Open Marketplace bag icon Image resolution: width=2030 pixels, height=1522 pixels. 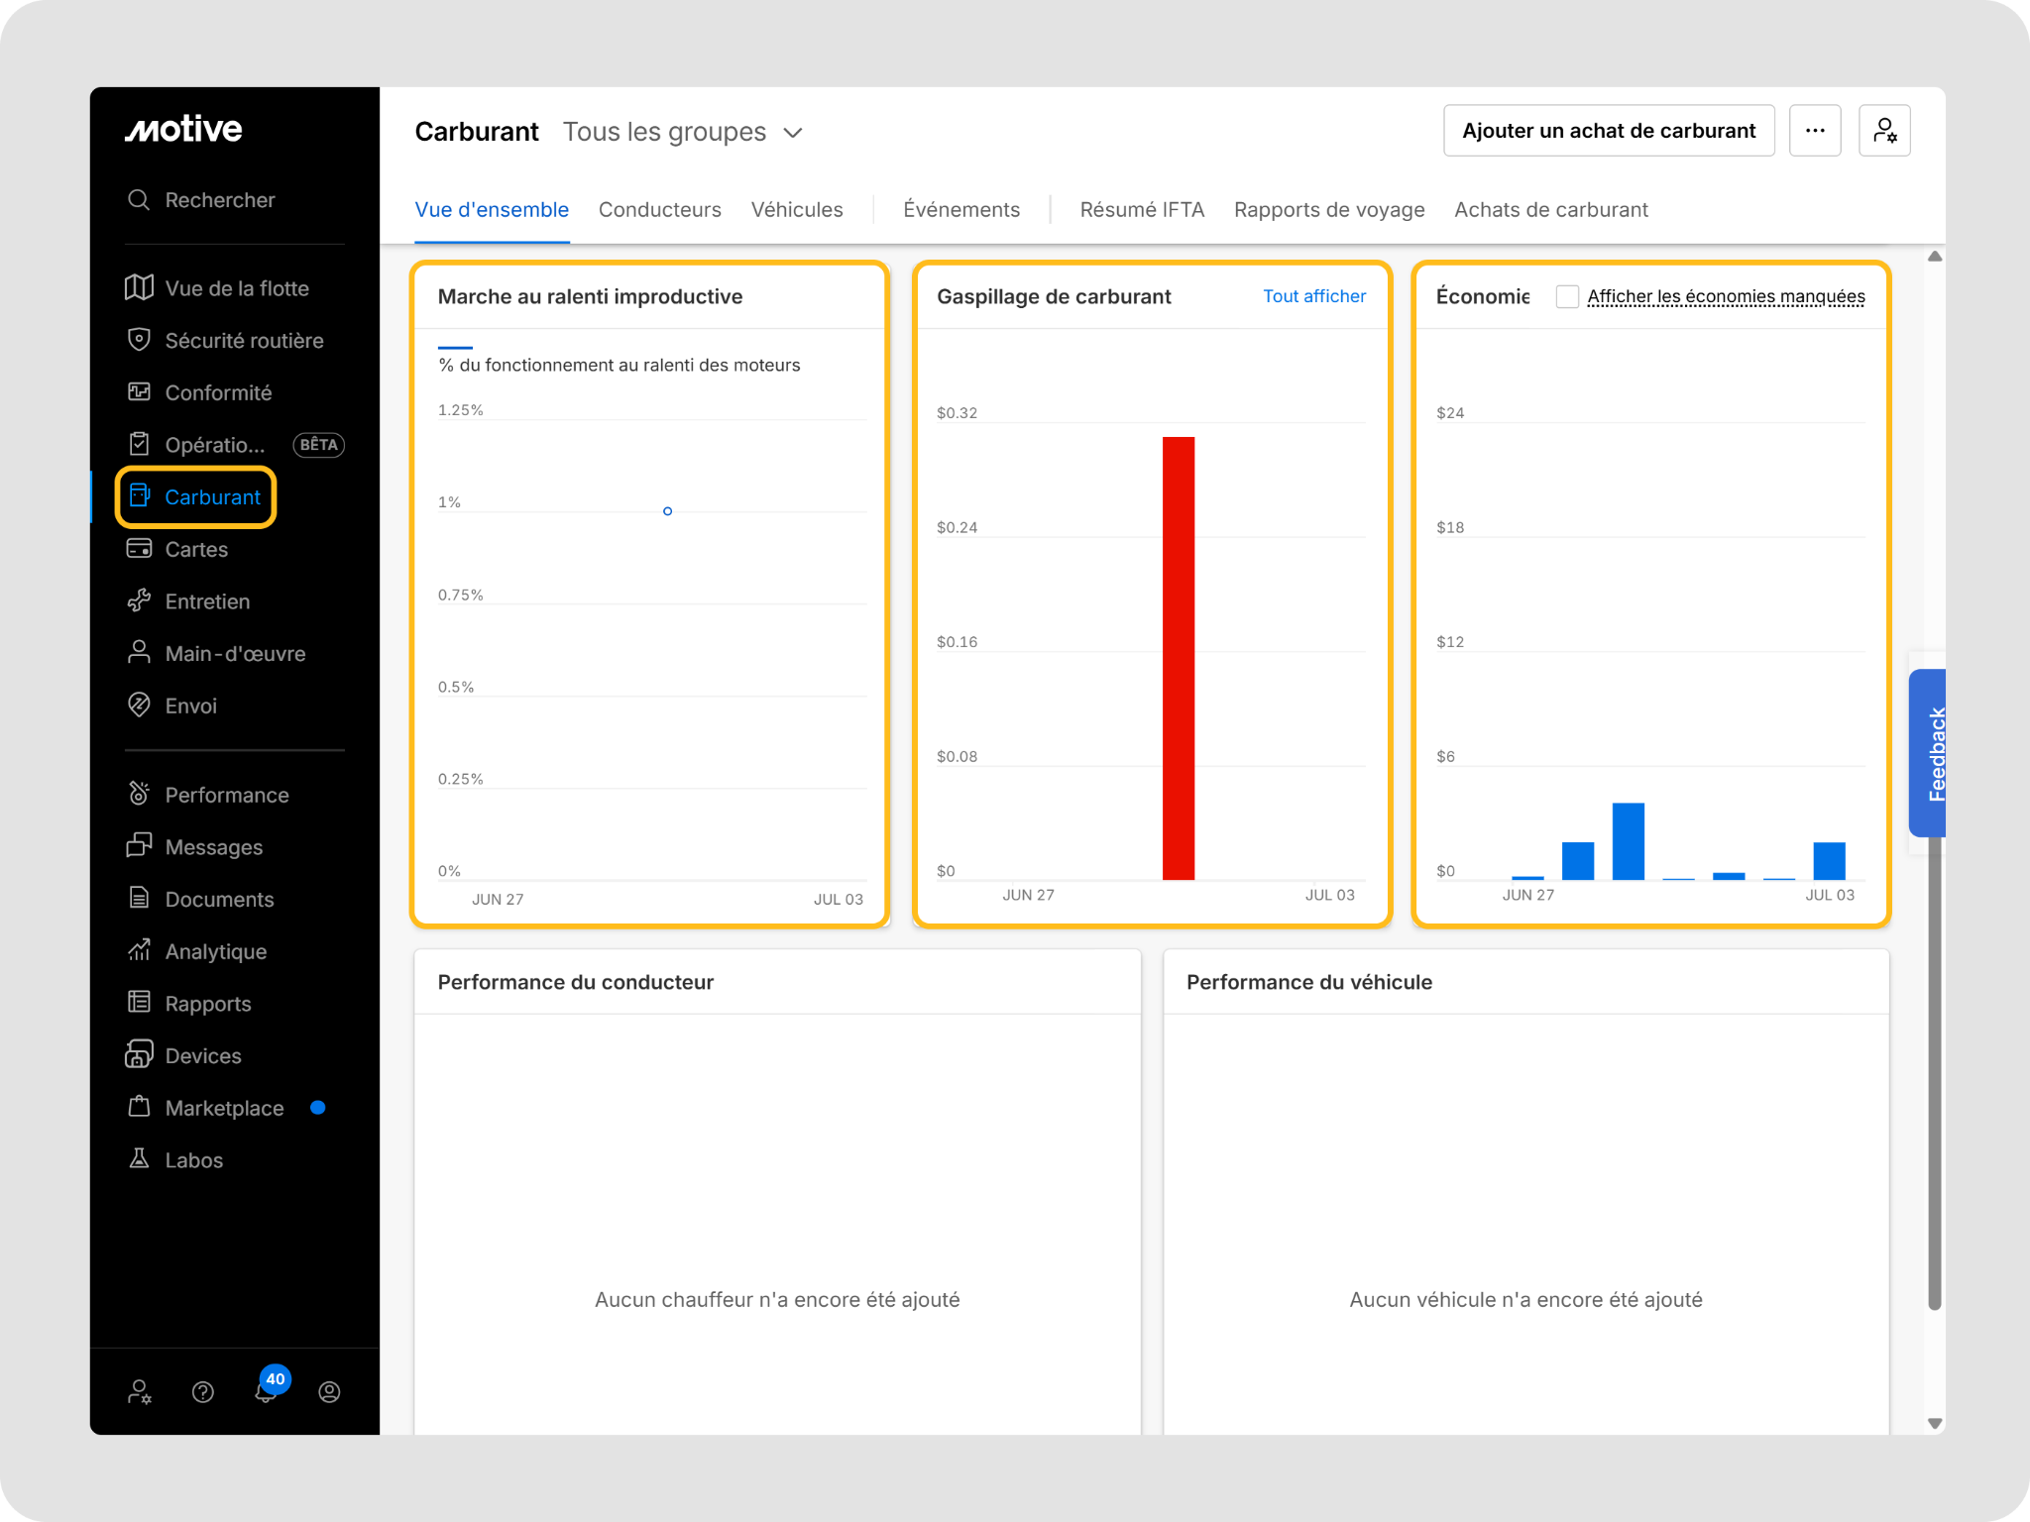coord(139,1107)
